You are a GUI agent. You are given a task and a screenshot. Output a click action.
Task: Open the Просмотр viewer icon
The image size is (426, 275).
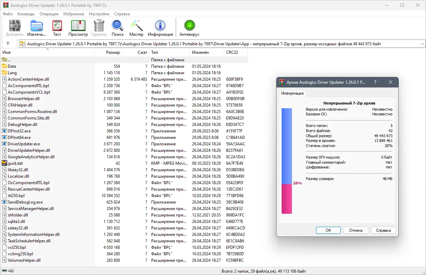[78, 26]
